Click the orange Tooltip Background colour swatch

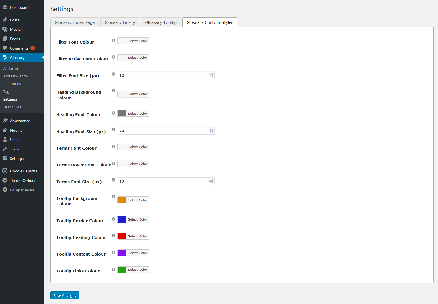[122, 200]
